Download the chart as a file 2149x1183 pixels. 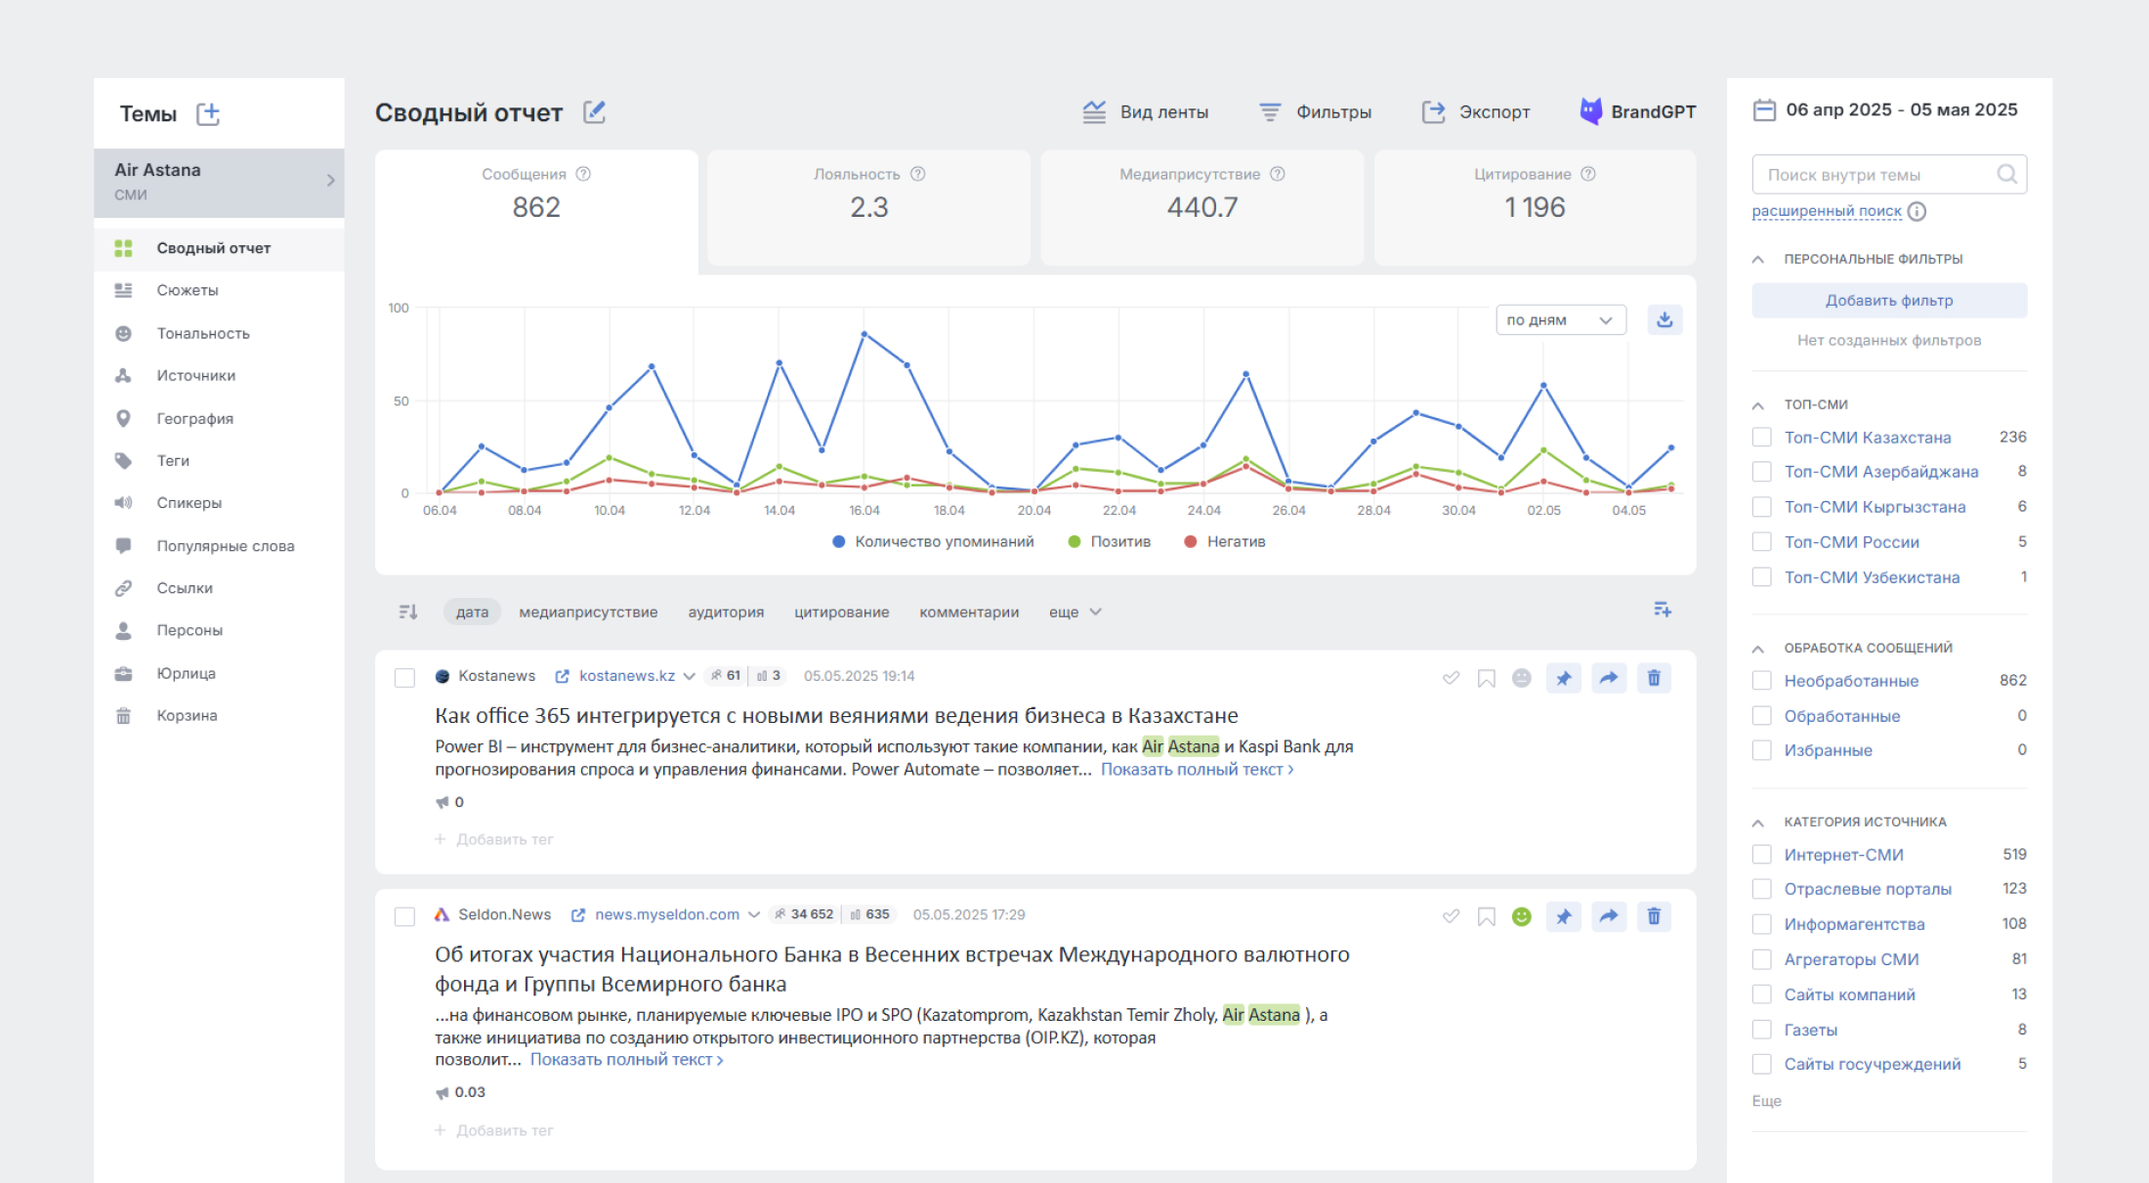pyautogui.click(x=1664, y=319)
